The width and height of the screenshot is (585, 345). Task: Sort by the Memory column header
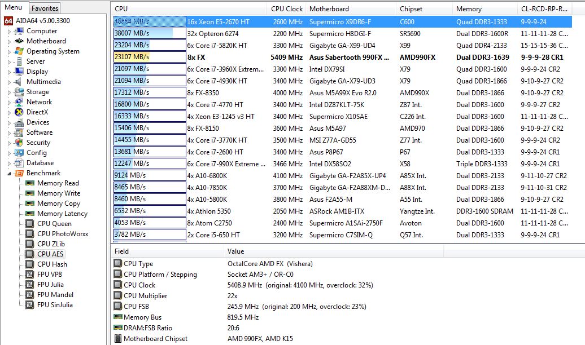[x=484, y=8]
